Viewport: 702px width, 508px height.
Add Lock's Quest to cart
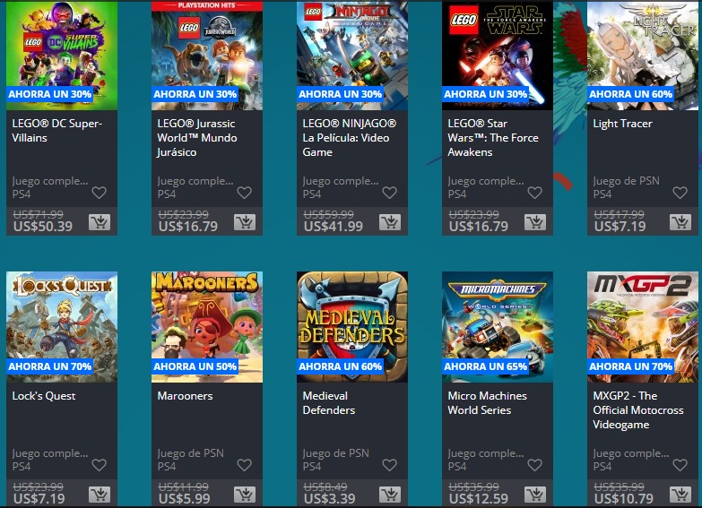pyautogui.click(x=100, y=495)
